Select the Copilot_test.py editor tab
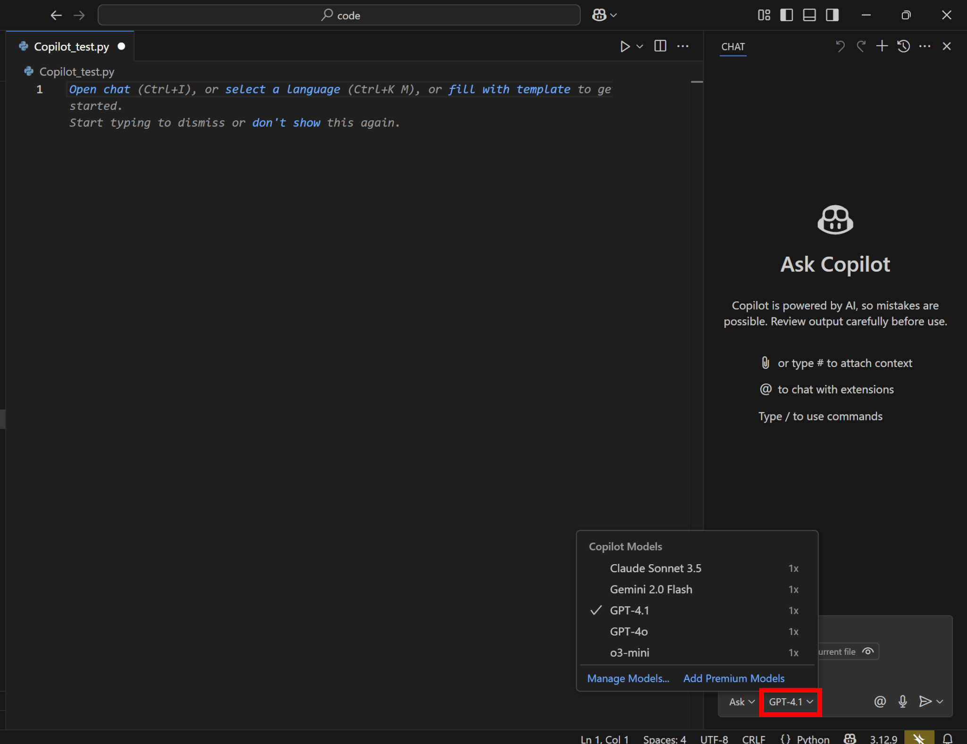 click(71, 46)
